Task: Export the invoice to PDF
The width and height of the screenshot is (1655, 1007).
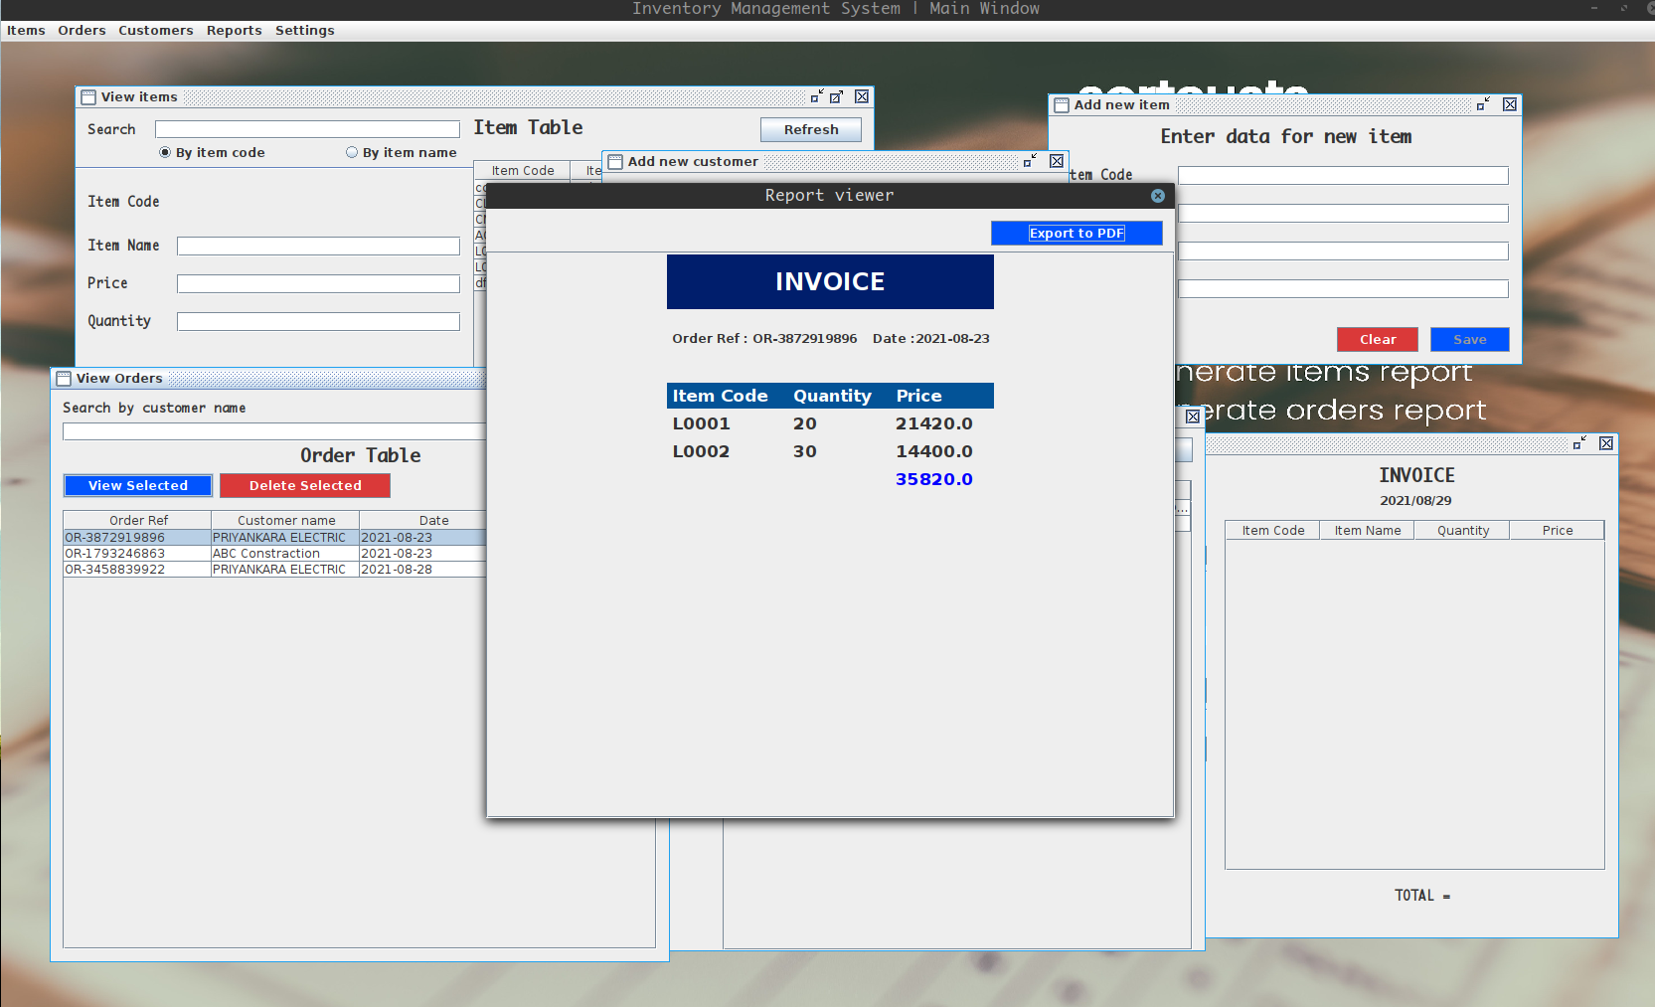Action: point(1076,233)
